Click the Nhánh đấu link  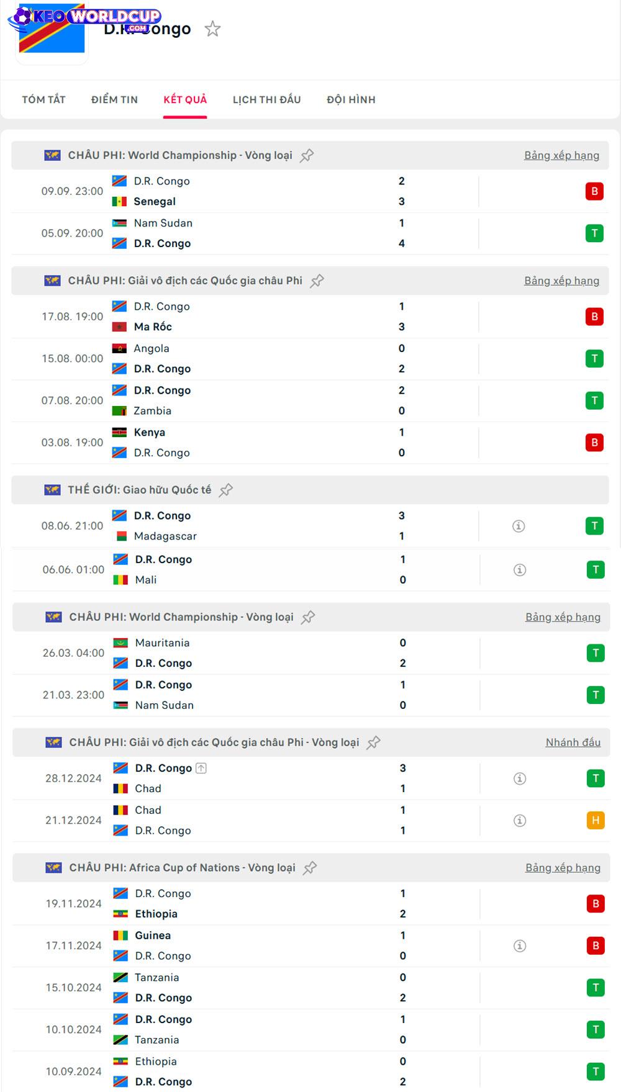tap(573, 742)
